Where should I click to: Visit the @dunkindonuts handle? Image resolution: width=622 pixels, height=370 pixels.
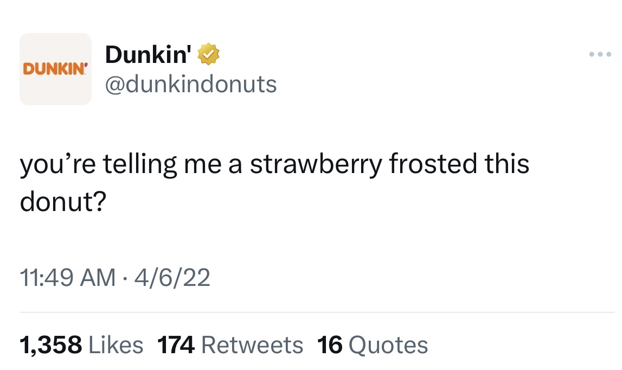pos(190,84)
